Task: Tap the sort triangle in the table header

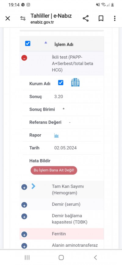Action: tap(46, 43)
